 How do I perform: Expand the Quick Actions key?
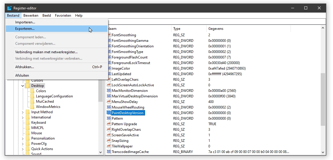pos(23,149)
